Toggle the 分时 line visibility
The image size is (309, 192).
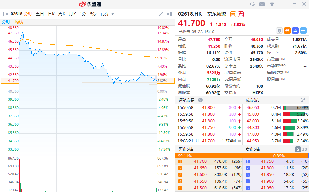[x=6, y=22]
